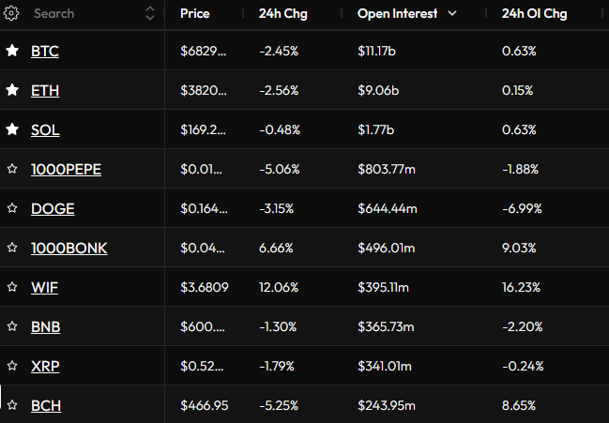
Task: Unfavorite BTC with its star icon
Action: 12,52
